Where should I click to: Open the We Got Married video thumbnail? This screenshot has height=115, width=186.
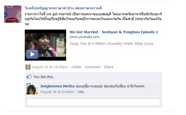45,45
